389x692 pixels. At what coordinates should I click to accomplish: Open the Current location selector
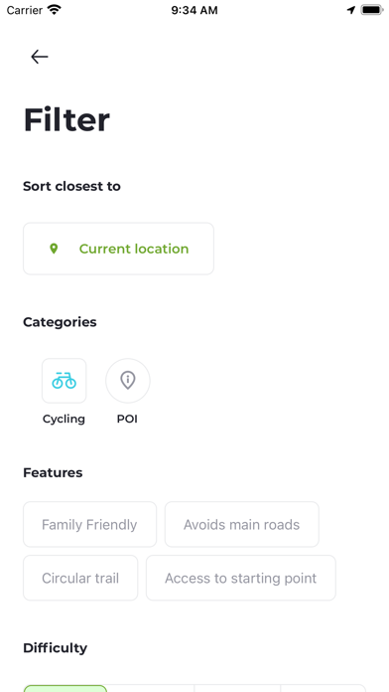[x=118, y=249]
